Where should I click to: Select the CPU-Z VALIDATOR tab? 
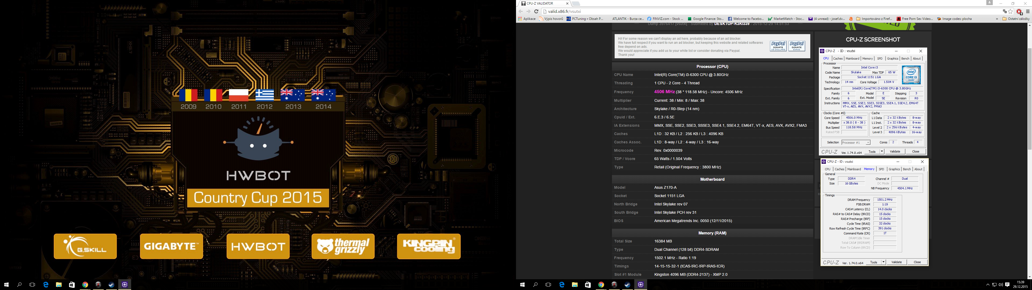click(x=544, y=3)
